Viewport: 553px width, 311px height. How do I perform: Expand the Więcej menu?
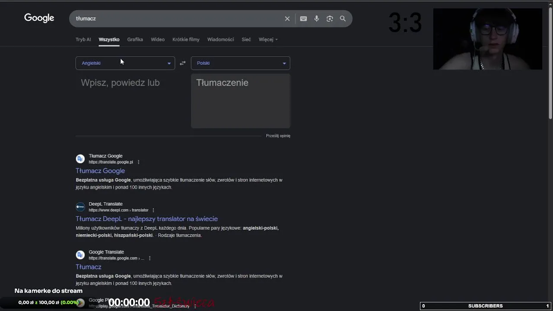(x=268, y=39)
